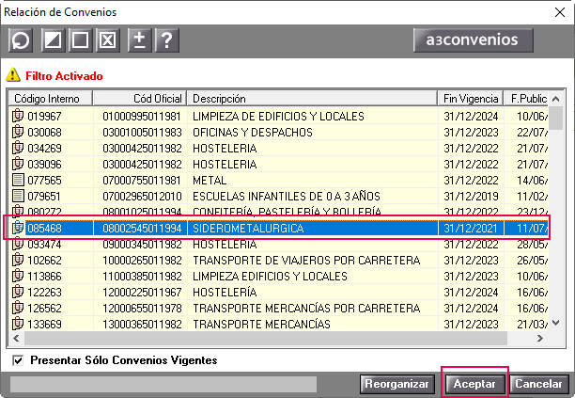
Task: Click the horizontal scrollbar right arrow
Action: tap(540, 338)
